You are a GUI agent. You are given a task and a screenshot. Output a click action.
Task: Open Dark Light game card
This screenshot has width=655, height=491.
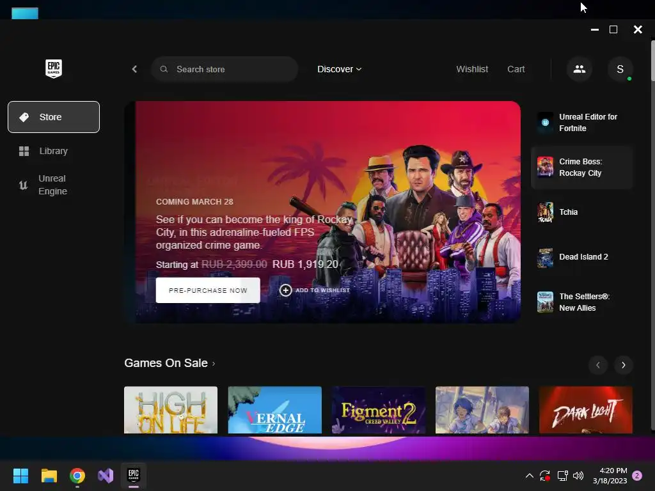pos(586,410)
